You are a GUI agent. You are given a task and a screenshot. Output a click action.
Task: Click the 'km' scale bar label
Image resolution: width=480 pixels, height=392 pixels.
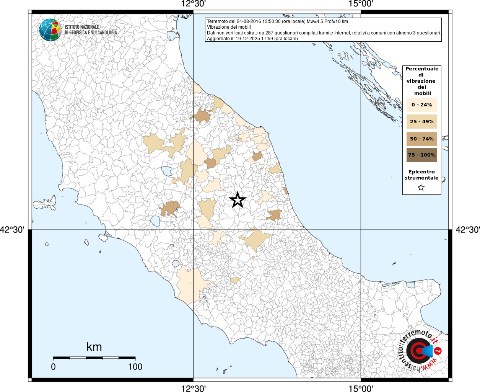(94, 347)
